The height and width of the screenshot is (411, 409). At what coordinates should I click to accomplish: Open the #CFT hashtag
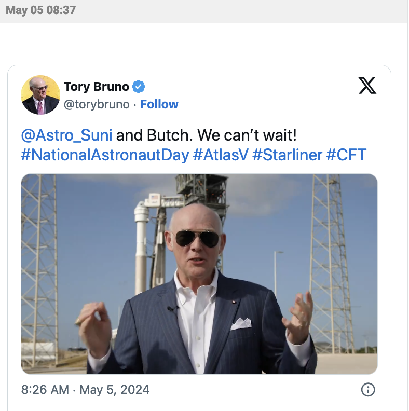pyautogui.click(x=346, y=155)
